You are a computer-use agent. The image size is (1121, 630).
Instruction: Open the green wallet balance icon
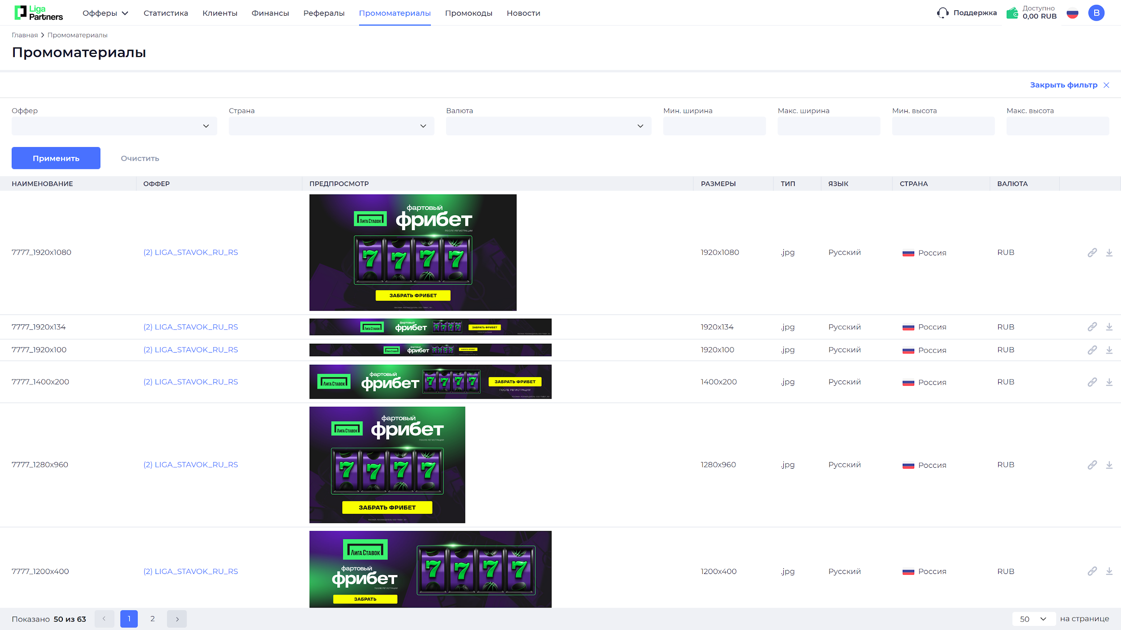1012,13
